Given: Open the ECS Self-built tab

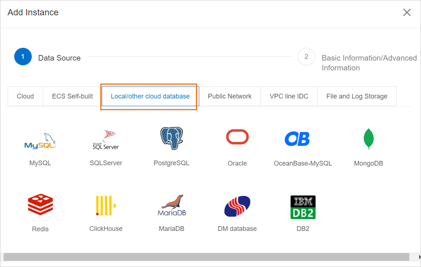Looking at the screenshot, I should point(72,96).
